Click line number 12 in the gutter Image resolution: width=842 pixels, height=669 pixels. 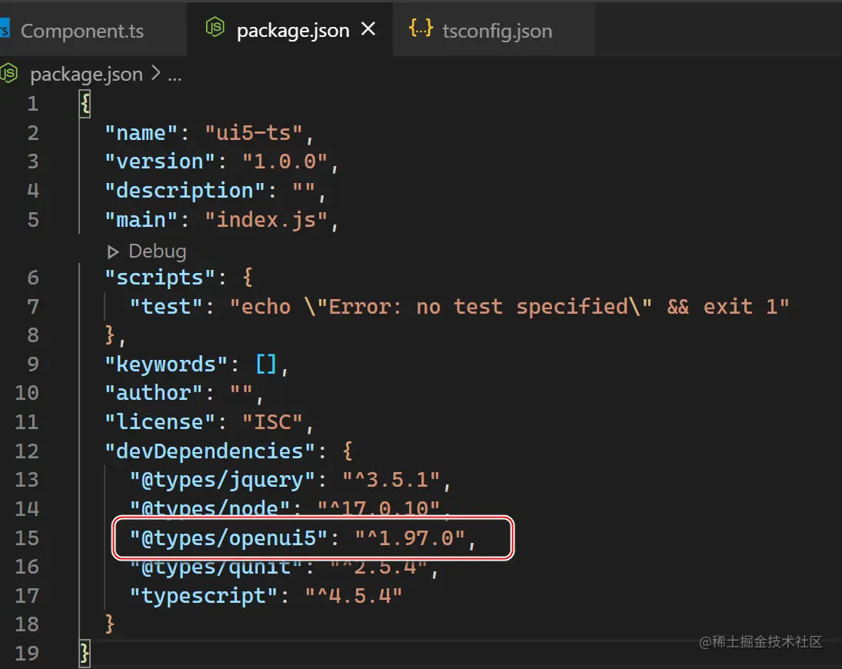tap(26, 451)
